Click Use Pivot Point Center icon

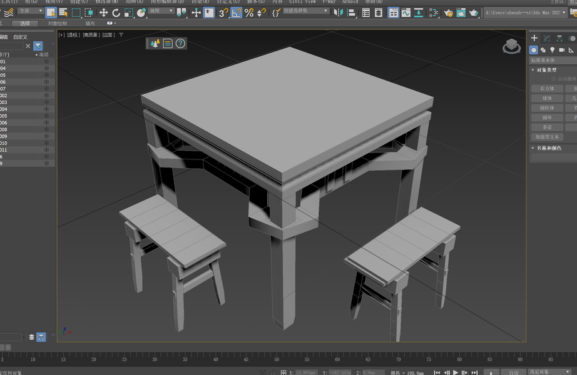click(181, 13)
